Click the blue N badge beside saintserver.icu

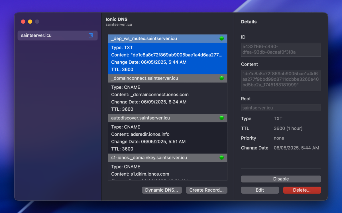tap(91, 36)
